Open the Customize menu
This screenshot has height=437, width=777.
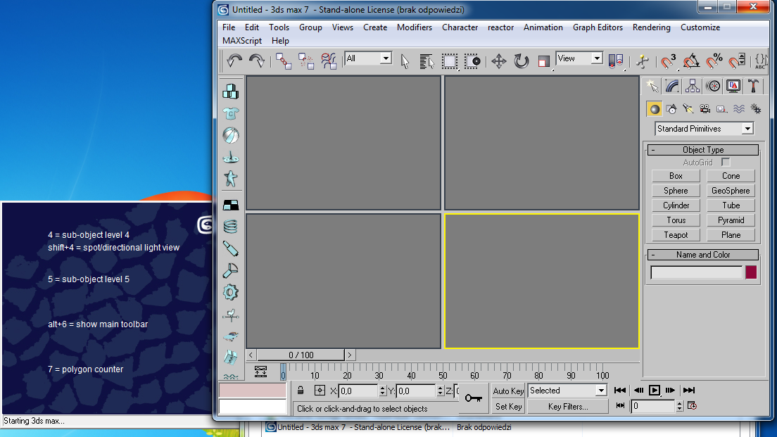coord(700,27)
